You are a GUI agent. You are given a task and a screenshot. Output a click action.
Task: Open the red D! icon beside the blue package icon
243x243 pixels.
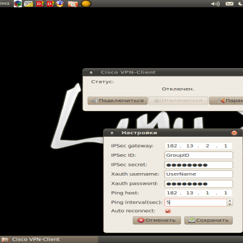tap(50, 4)
